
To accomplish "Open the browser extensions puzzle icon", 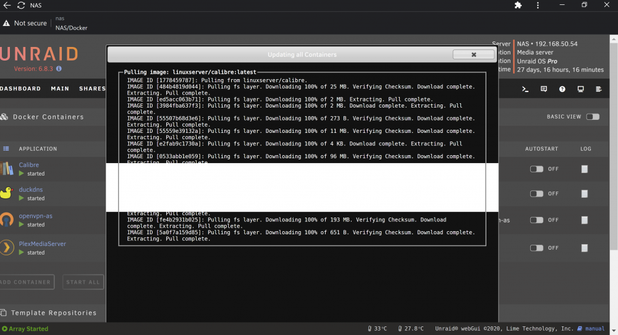I will coord(518,5).
